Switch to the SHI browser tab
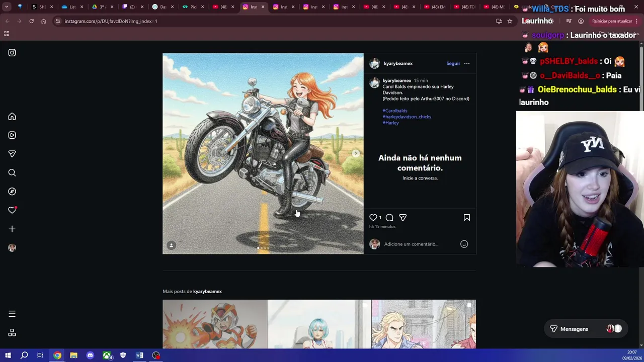 [x=42, y=7]
